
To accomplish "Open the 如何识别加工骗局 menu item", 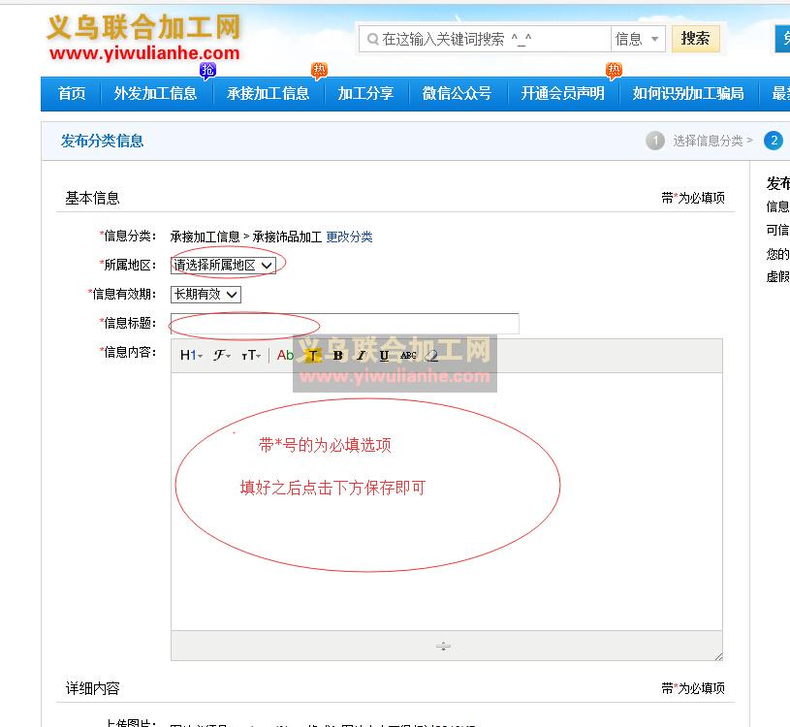I will (x=688, y=93).
